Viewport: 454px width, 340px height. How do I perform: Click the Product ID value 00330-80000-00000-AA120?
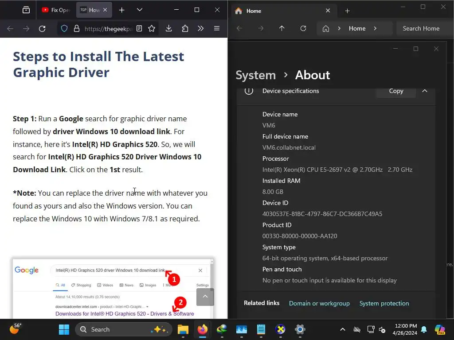pos(300,236)
